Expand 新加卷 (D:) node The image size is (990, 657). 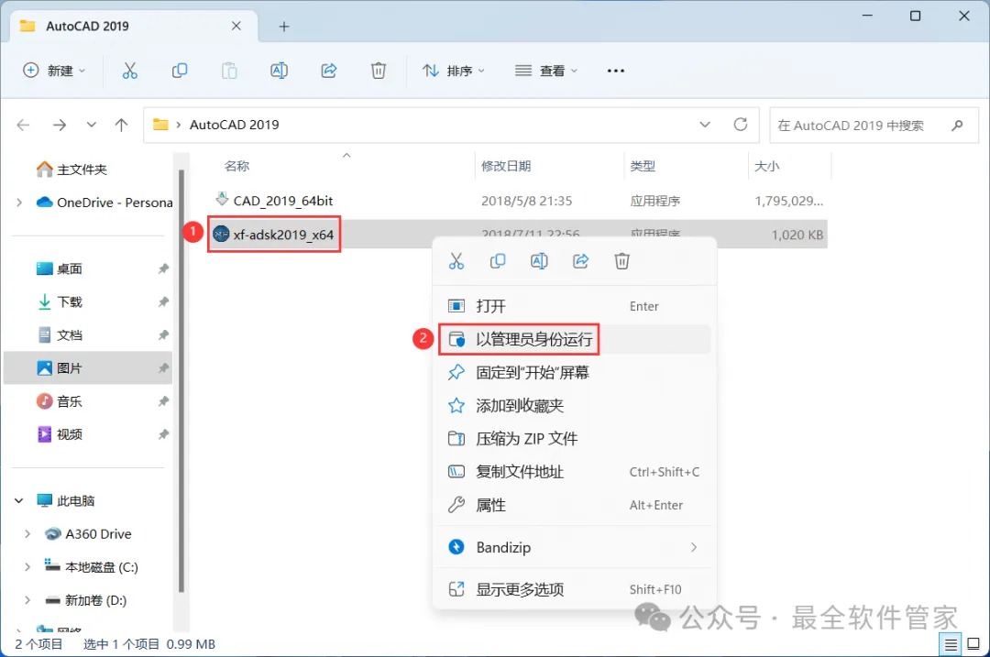click(27, 600)
